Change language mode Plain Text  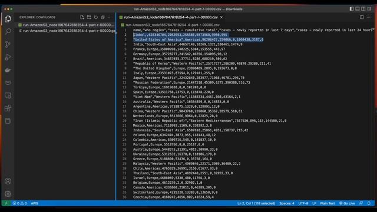[328, 203]
